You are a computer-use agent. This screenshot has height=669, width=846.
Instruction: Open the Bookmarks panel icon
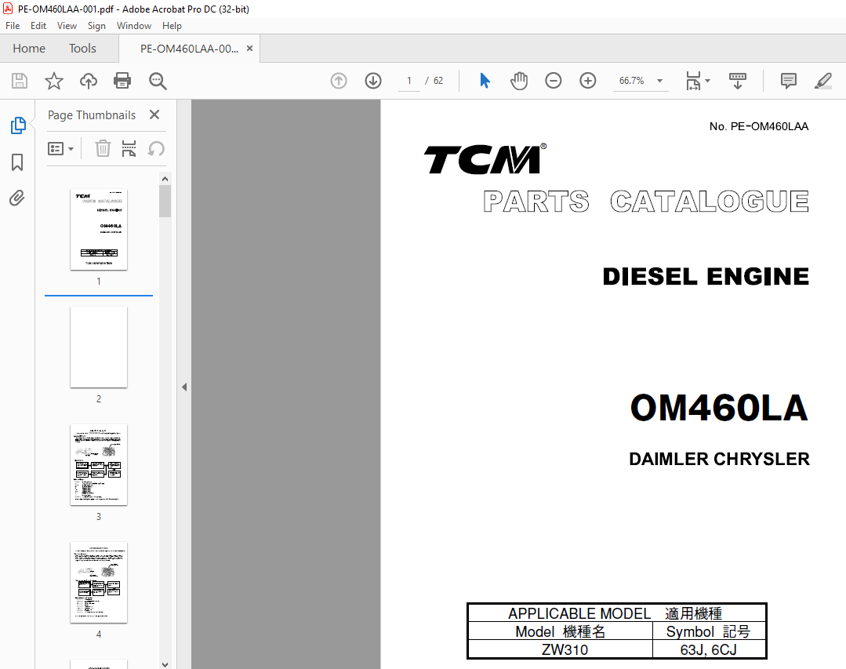[x=17, y=162]
